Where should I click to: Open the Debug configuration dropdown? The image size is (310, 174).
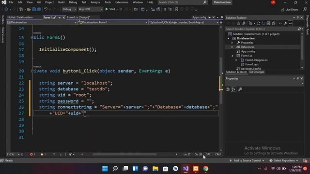click(69, 9)
